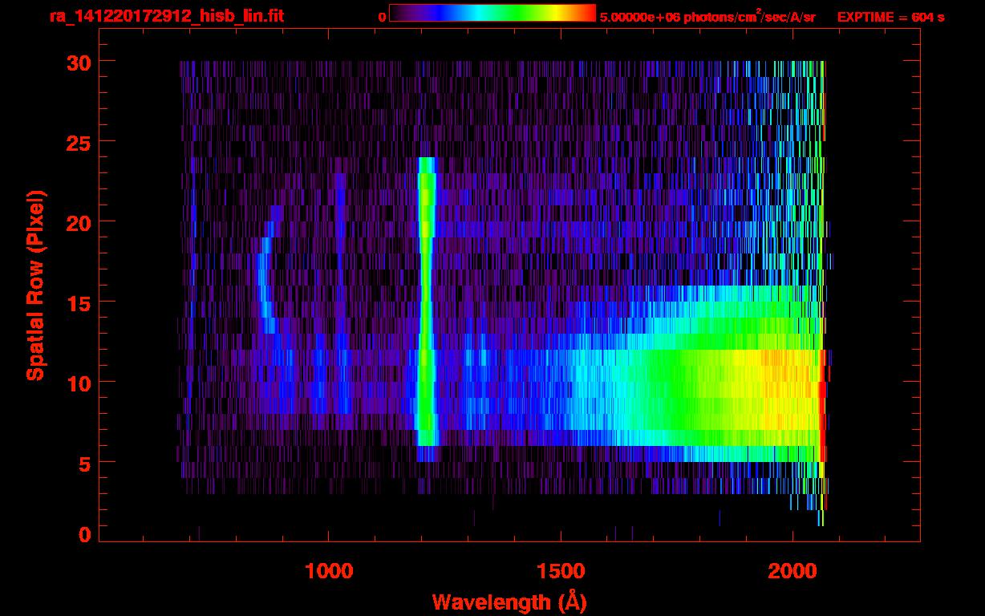Click the 5.00000e+06 photons/cm²/sec/A/sr label

point(707,16)
